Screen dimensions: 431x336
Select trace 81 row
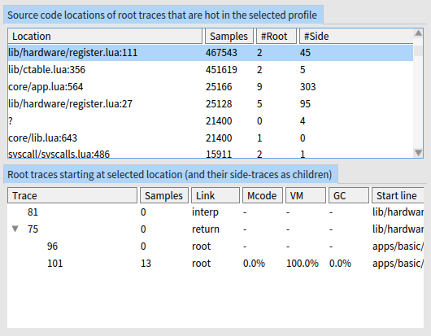point(215,212)
